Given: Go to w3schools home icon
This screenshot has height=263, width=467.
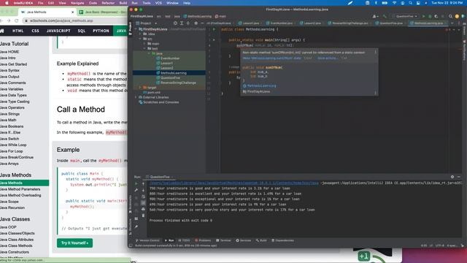Looking at the screenshot, I should pyautogui.click(x=2, y=31).
